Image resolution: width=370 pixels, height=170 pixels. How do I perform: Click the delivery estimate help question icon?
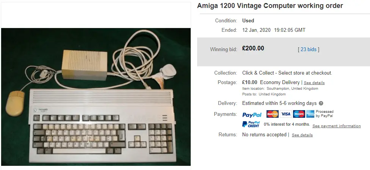coord(321,103)
